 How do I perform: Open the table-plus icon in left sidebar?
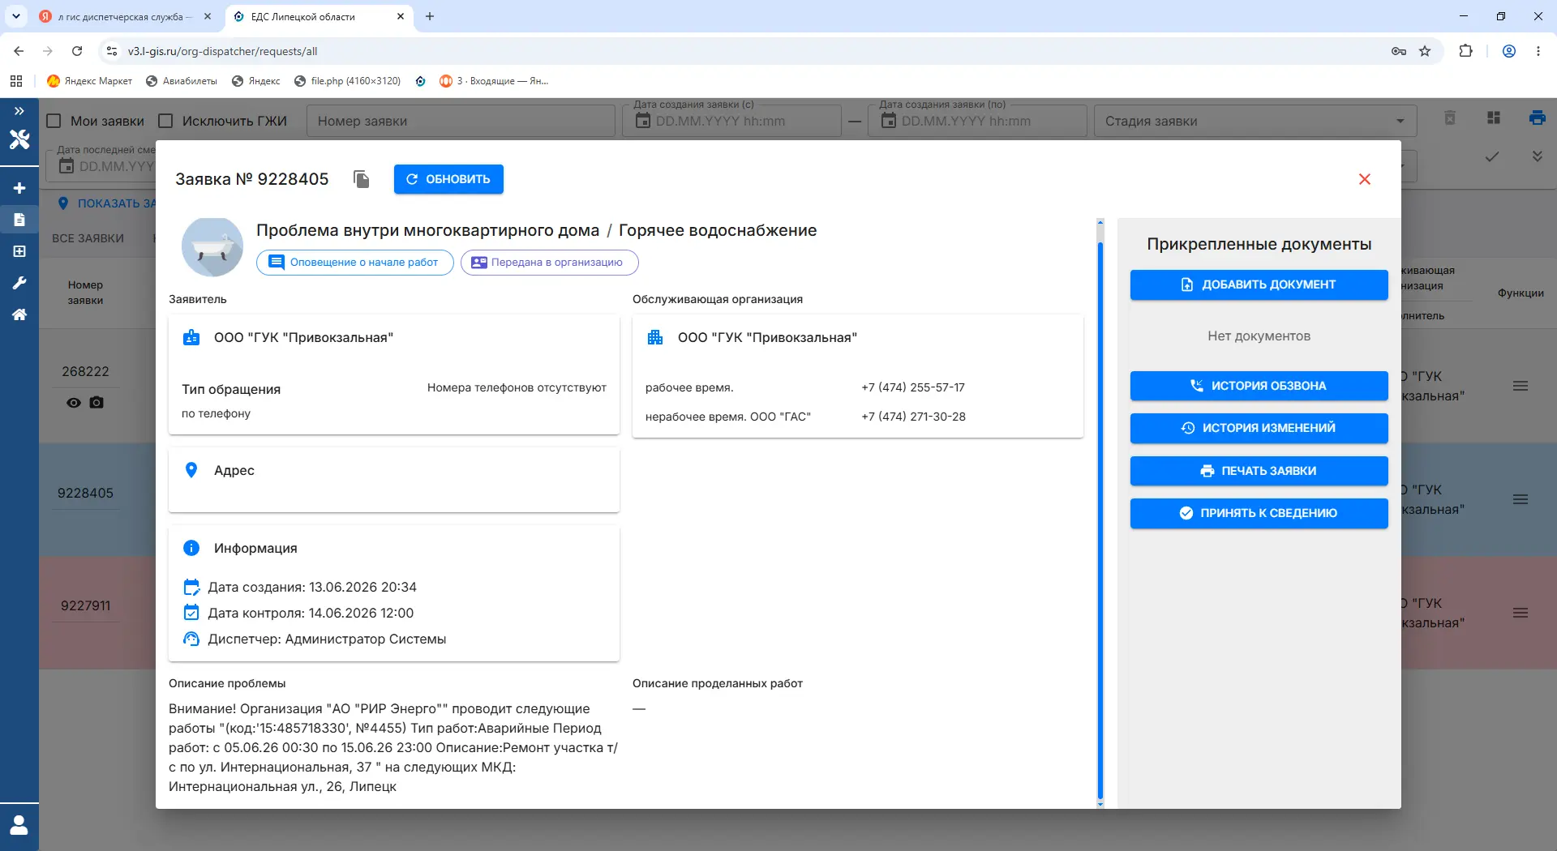(x=19, y=251)
